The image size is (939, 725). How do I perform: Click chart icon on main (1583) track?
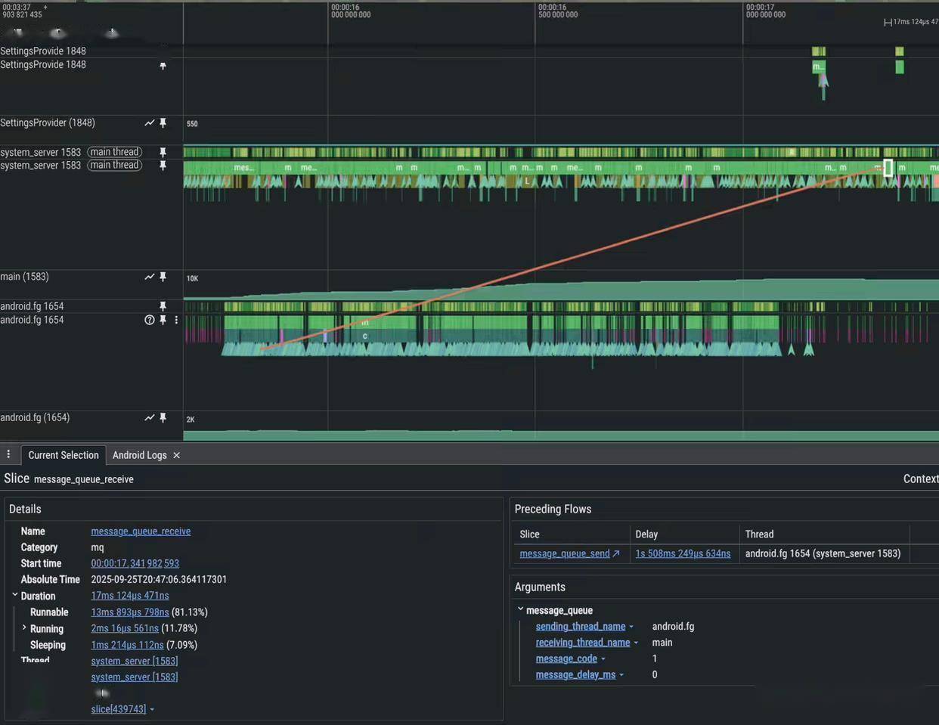150,277
